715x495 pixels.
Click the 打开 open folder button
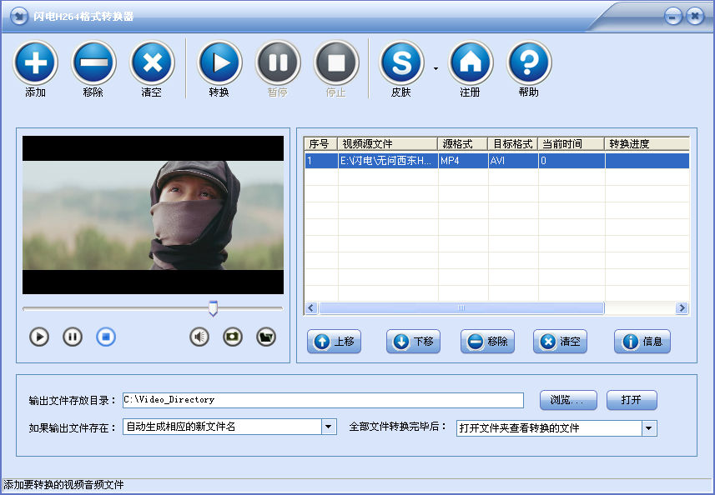pos(632,400)
